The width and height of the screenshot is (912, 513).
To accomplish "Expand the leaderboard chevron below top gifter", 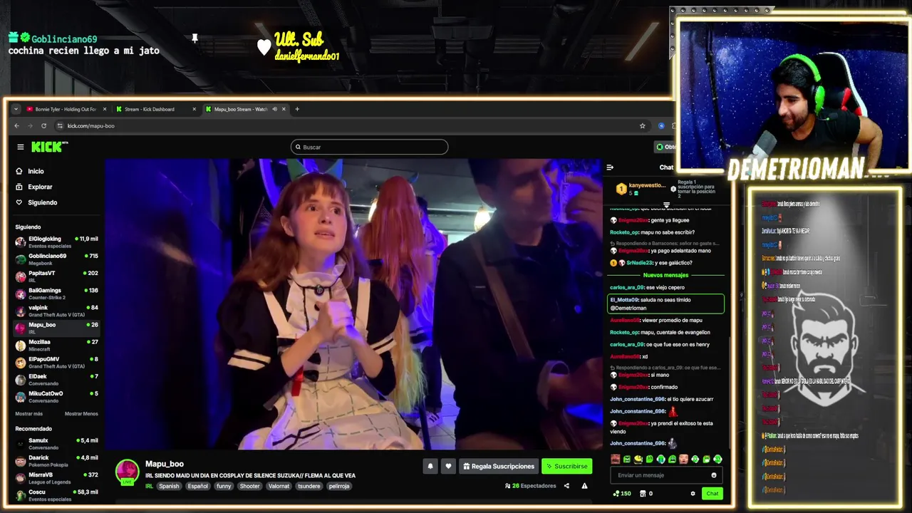I will (666, 204).
